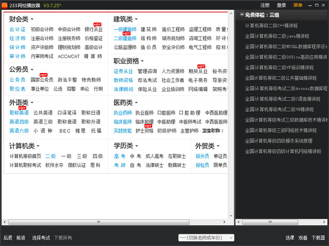The image size is (329, 246).
Task: Switch to the 选课 view
Action: (x=290, y=238)
